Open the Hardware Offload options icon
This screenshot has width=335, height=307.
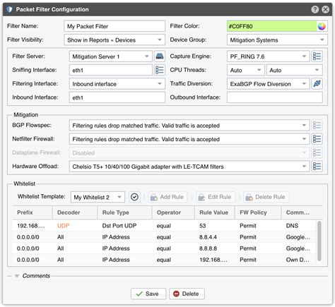tap(317, 167)
